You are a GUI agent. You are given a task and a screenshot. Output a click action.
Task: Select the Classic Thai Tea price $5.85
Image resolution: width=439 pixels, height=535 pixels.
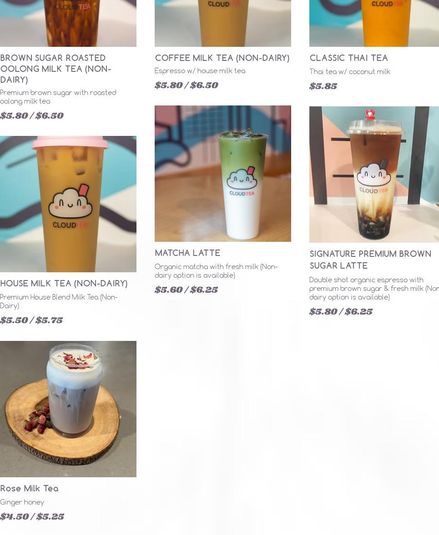click(x=323, y=86)
